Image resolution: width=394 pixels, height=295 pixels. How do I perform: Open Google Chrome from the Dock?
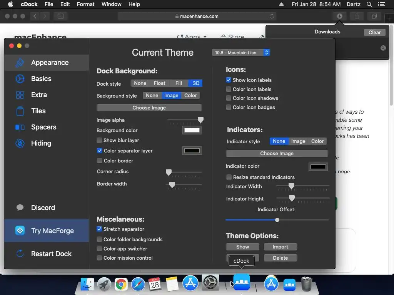121,284
